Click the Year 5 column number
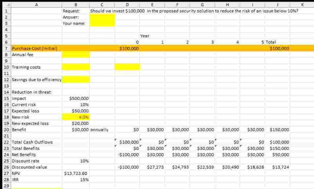This screenshot has width=314, height=189. 262,42
